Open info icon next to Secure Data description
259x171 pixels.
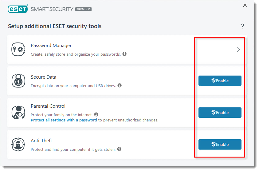(x=120, y=86)
